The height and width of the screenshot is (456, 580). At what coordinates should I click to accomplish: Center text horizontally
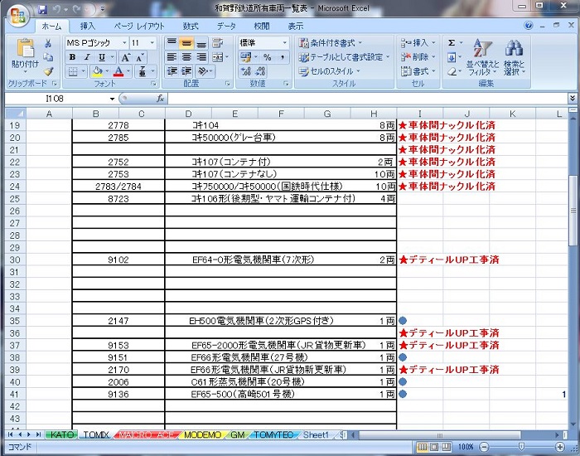(x=186, y=57)
